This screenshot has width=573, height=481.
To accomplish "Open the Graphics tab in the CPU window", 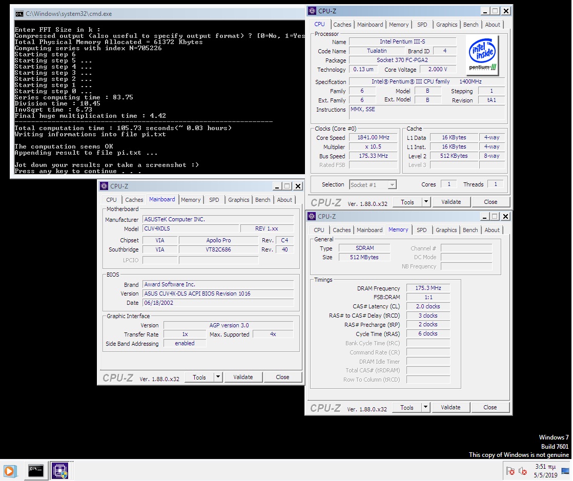I will coord(446,25).
